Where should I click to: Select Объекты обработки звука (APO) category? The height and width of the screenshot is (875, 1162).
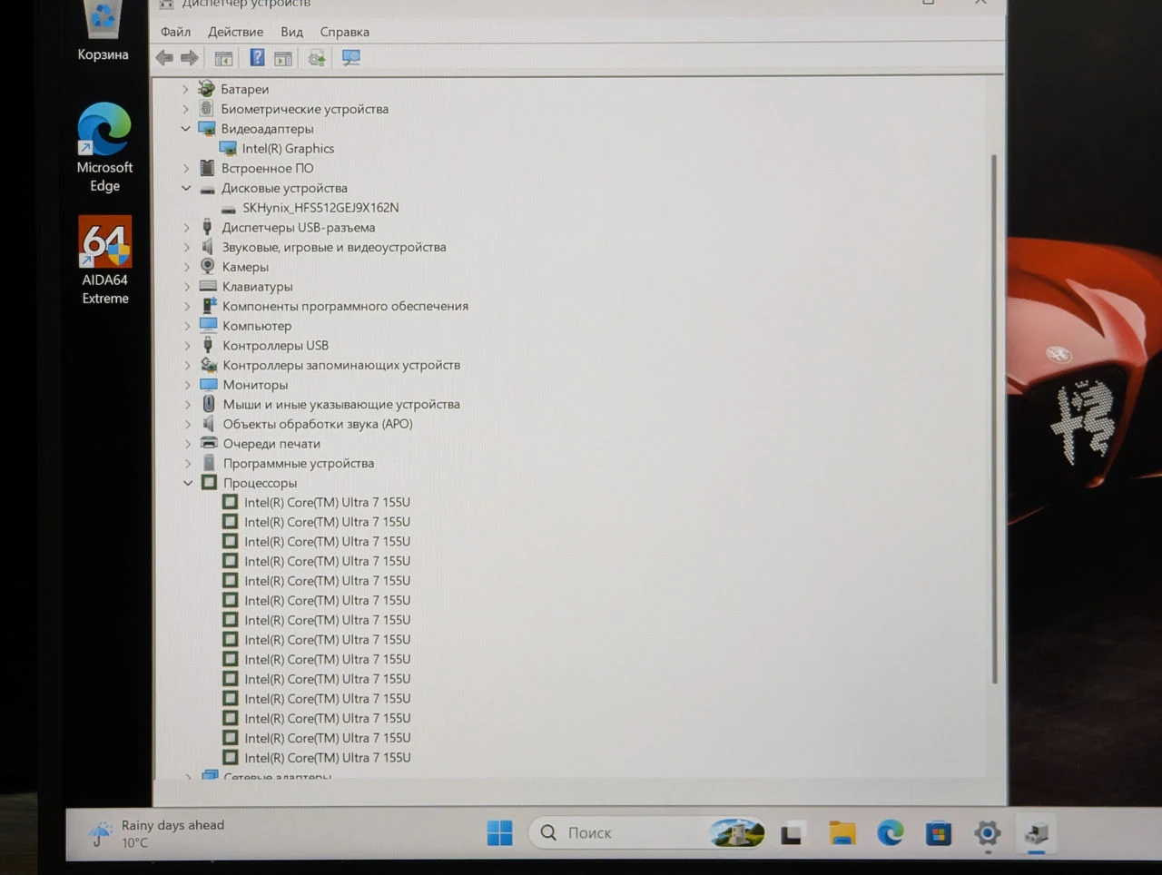(318, 424)
